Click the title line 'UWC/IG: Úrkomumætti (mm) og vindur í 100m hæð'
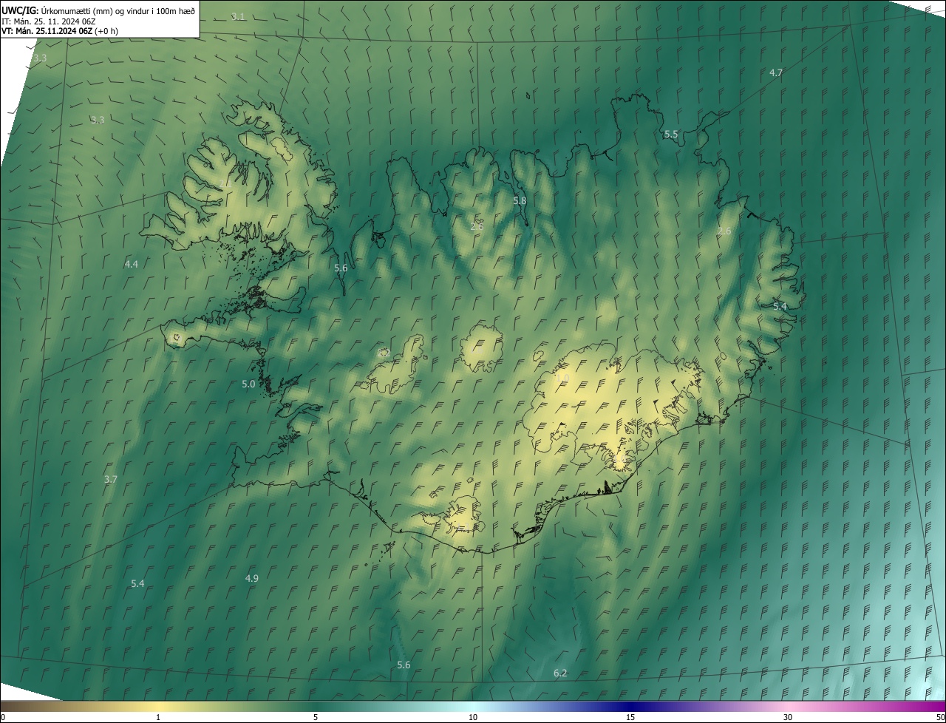946x723 pixels. point(98,10)
